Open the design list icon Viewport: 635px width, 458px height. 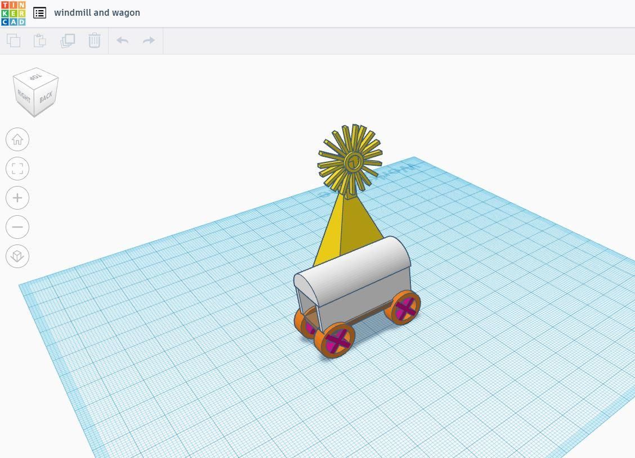(x=39, y=13)
